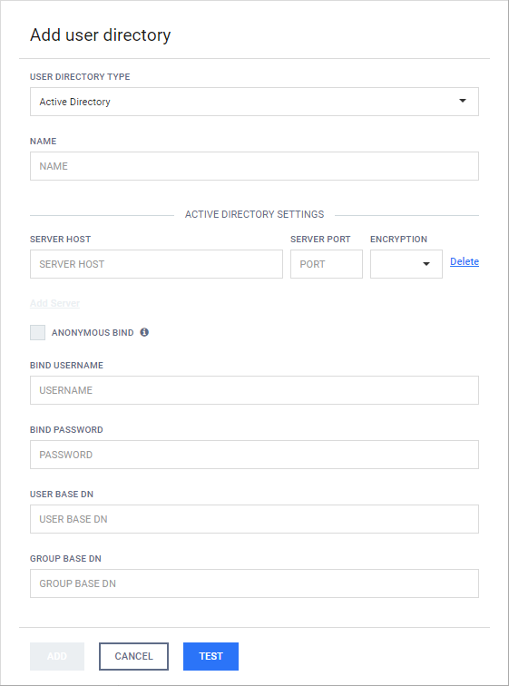Click the Add user directory heading
This screenshot has height=686, width=509.
[100, 35]
